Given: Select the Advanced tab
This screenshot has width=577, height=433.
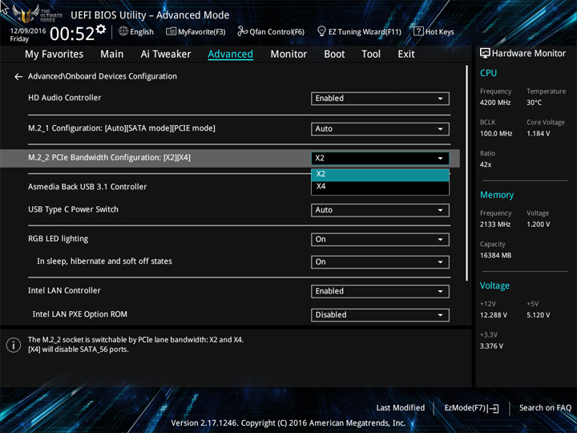Looking at the screenshot, I should (230, 55).
